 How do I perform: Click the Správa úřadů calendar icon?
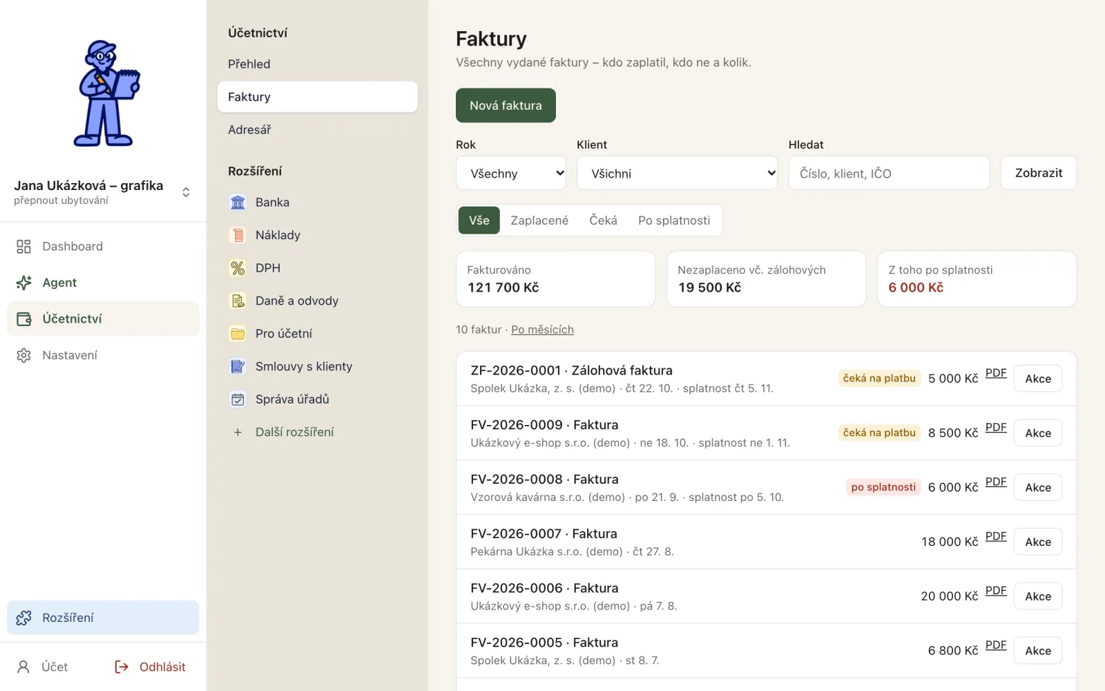tap(238, 399)
